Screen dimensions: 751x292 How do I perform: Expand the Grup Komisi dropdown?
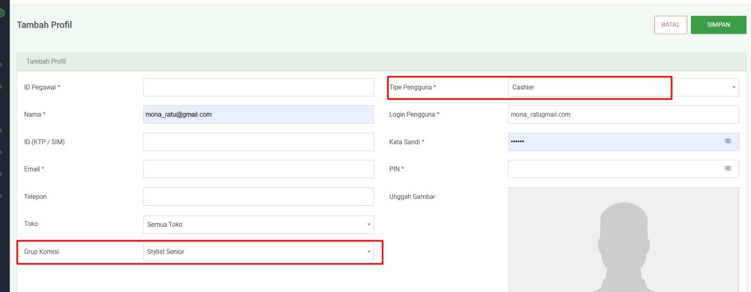tap(258, 252)
